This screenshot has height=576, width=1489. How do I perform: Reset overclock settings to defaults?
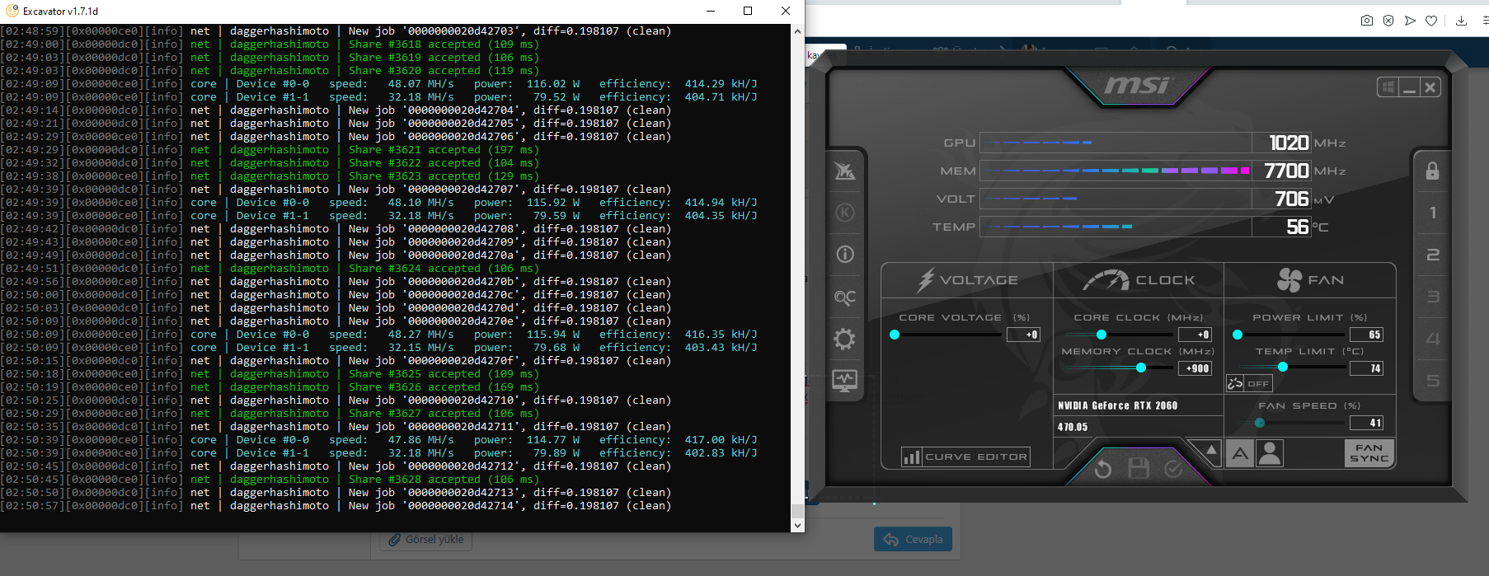(x=1102, y=469)
